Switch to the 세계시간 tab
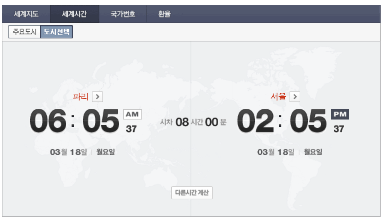This screenshot has width=386, height=224. coord(74,14)
